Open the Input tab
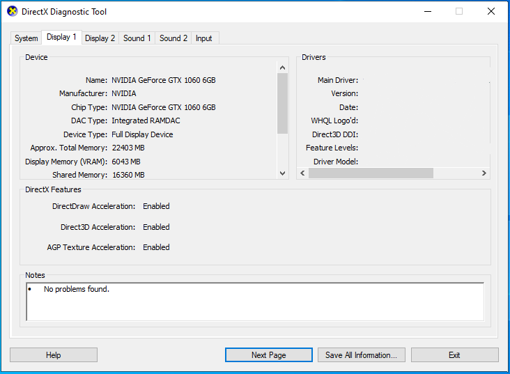 point(203,38)
